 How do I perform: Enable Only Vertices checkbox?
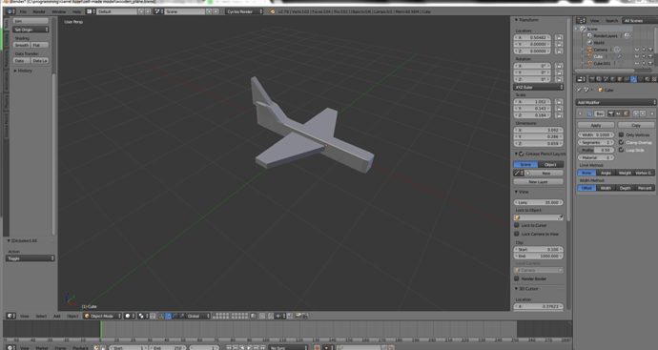(x=621, y=134)
